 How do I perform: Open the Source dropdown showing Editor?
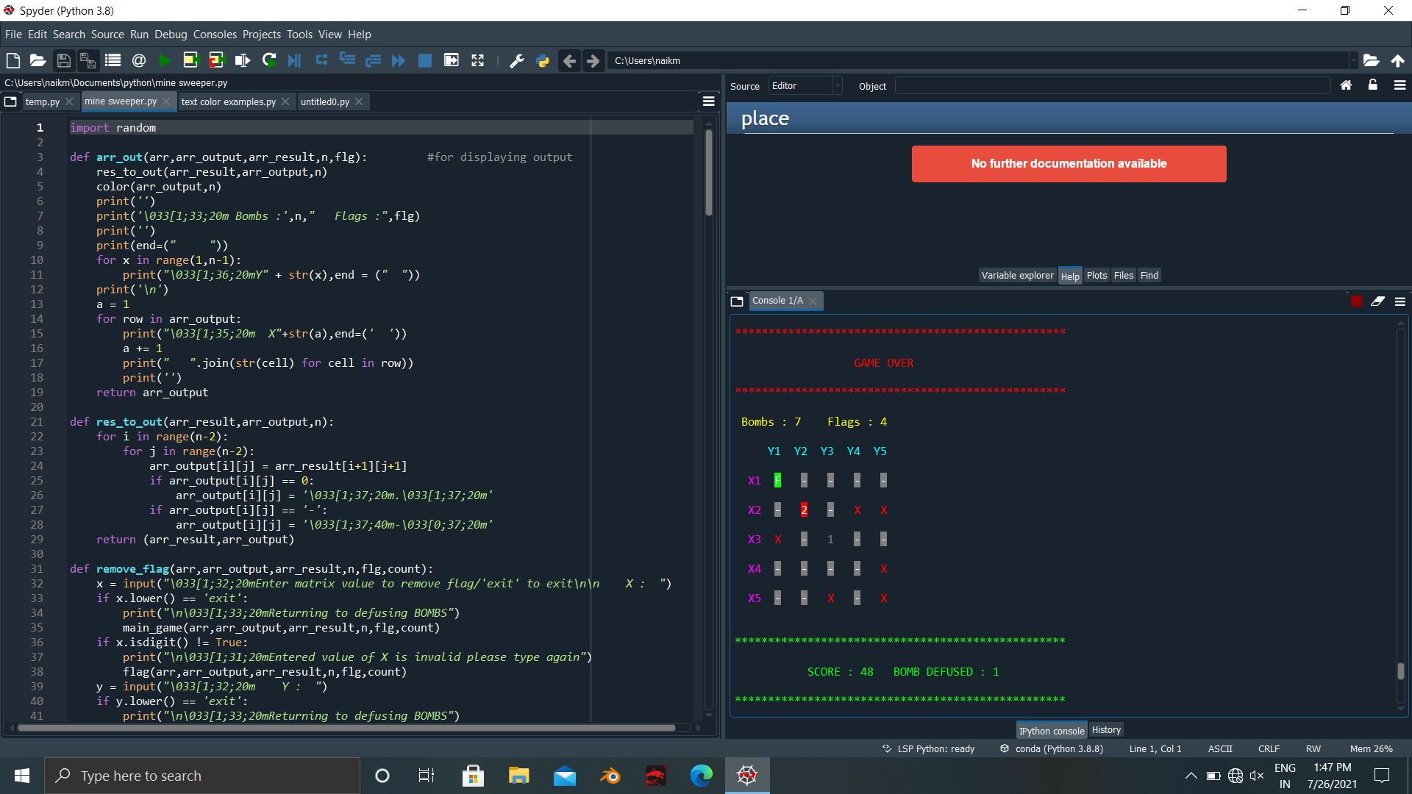tap(805, 85)
